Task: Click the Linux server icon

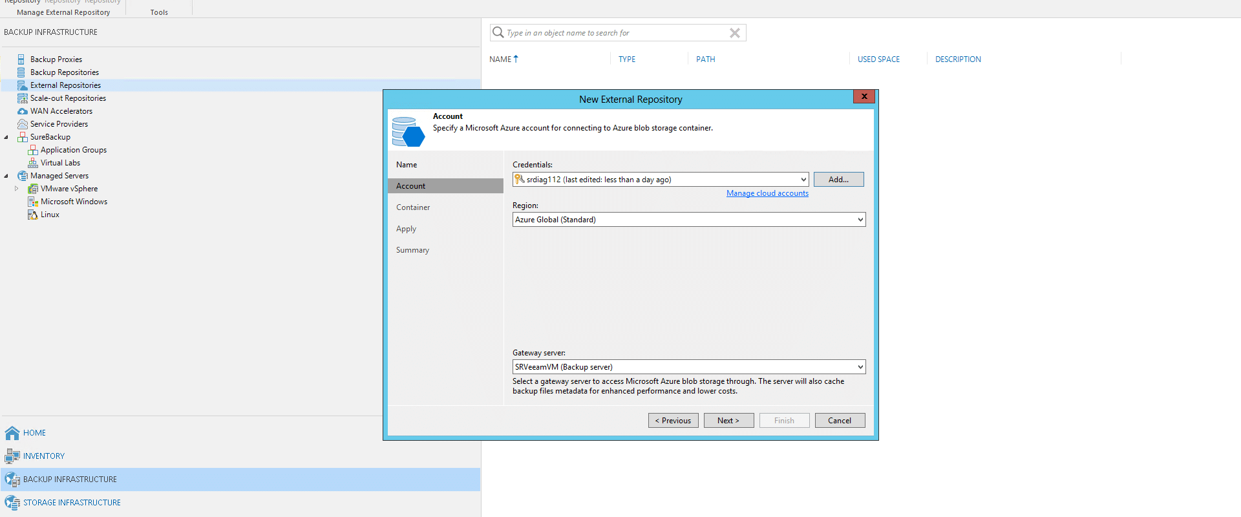Action: click(x=32, y=215)
